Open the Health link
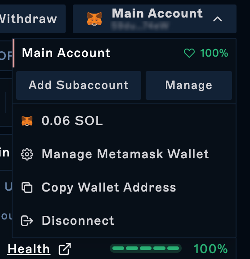The height and width of the screenshot is (259, 250). 29,249
